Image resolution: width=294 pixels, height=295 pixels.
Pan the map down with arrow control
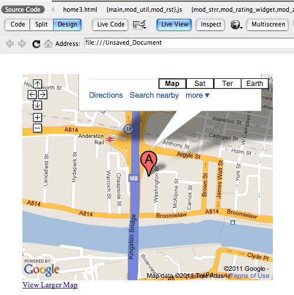[x=37, y=105]
